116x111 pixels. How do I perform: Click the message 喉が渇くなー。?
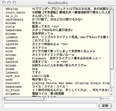pos(42,80)
